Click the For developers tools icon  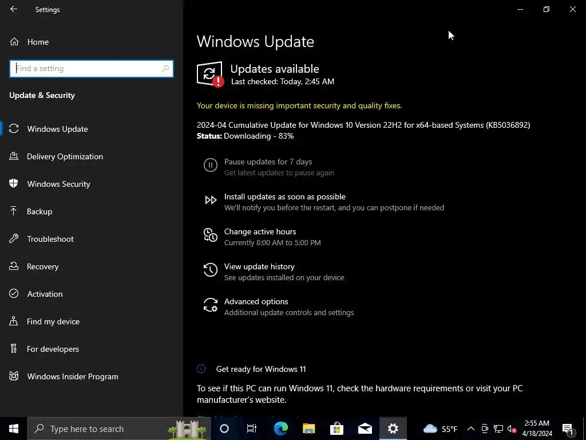point(14,348)
